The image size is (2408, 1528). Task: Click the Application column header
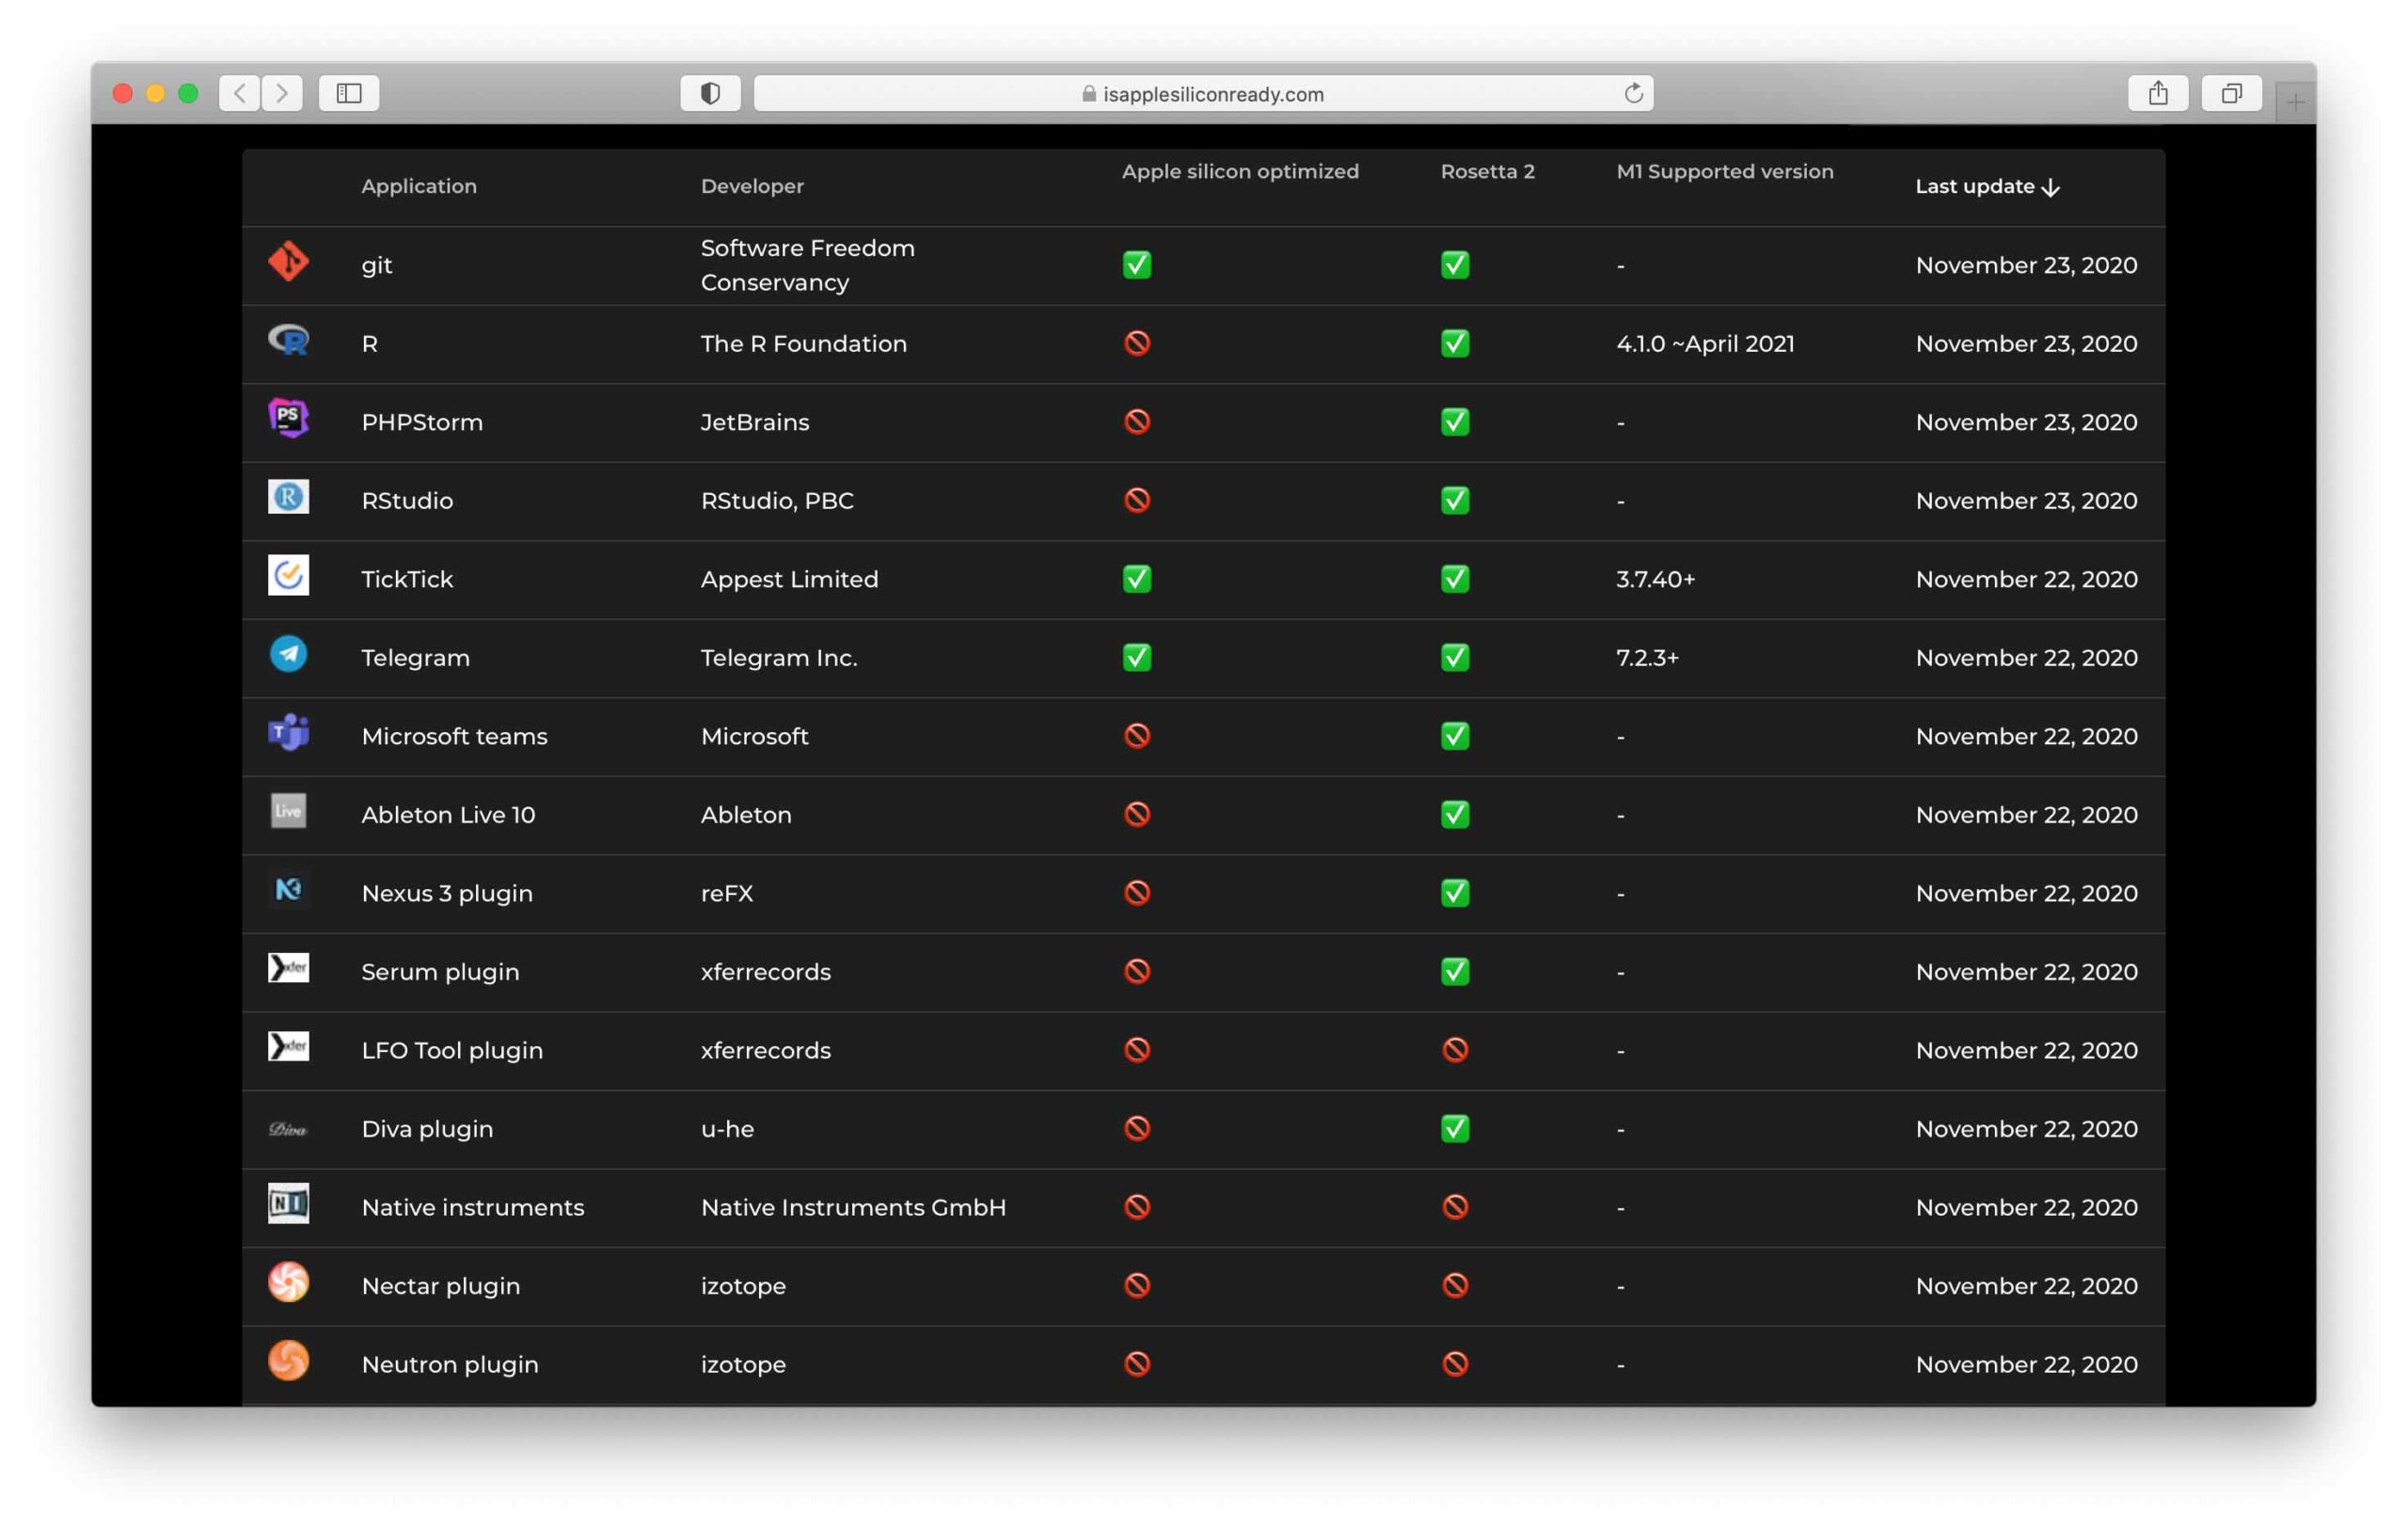pyautogui.click(x=419, y=186)
